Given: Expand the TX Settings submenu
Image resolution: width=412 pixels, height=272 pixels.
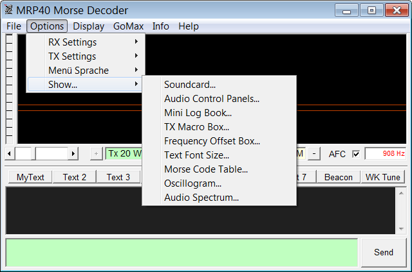Looking at the screenshot, I should [x=72, y=56].
